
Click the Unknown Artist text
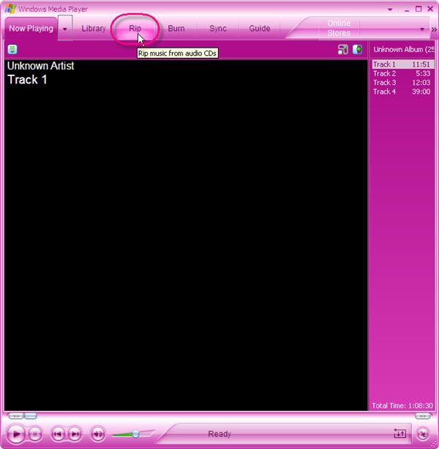pyautogui.click(x=41, y=66)
